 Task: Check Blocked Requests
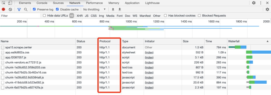199,16
